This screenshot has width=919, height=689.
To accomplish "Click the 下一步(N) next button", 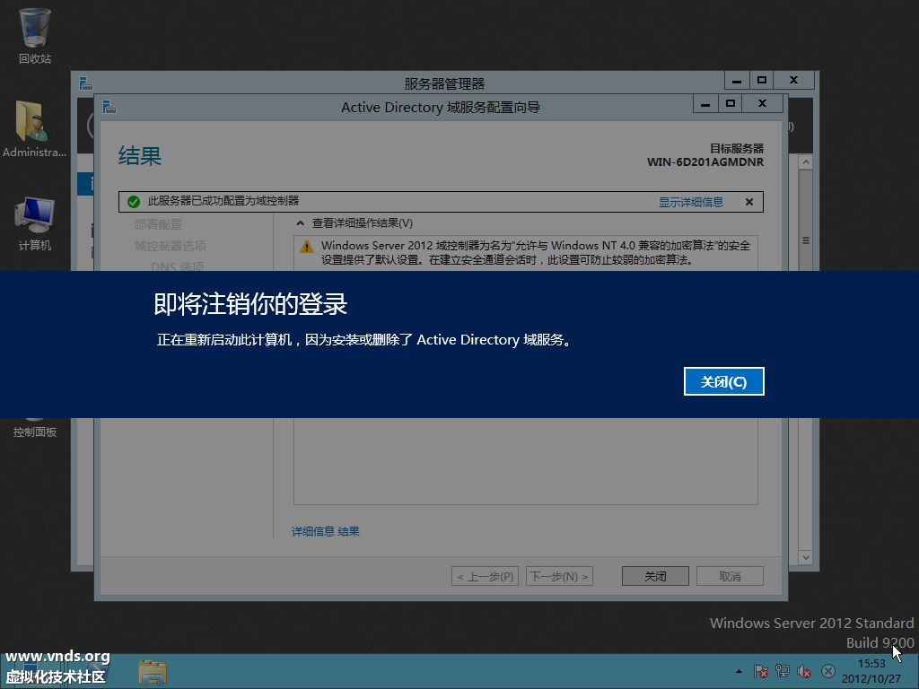I will (x=559, y=577).
